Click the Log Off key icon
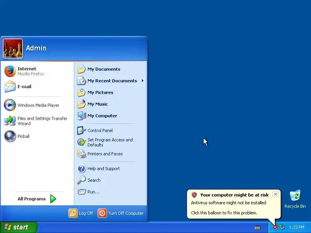 point(73,213)
